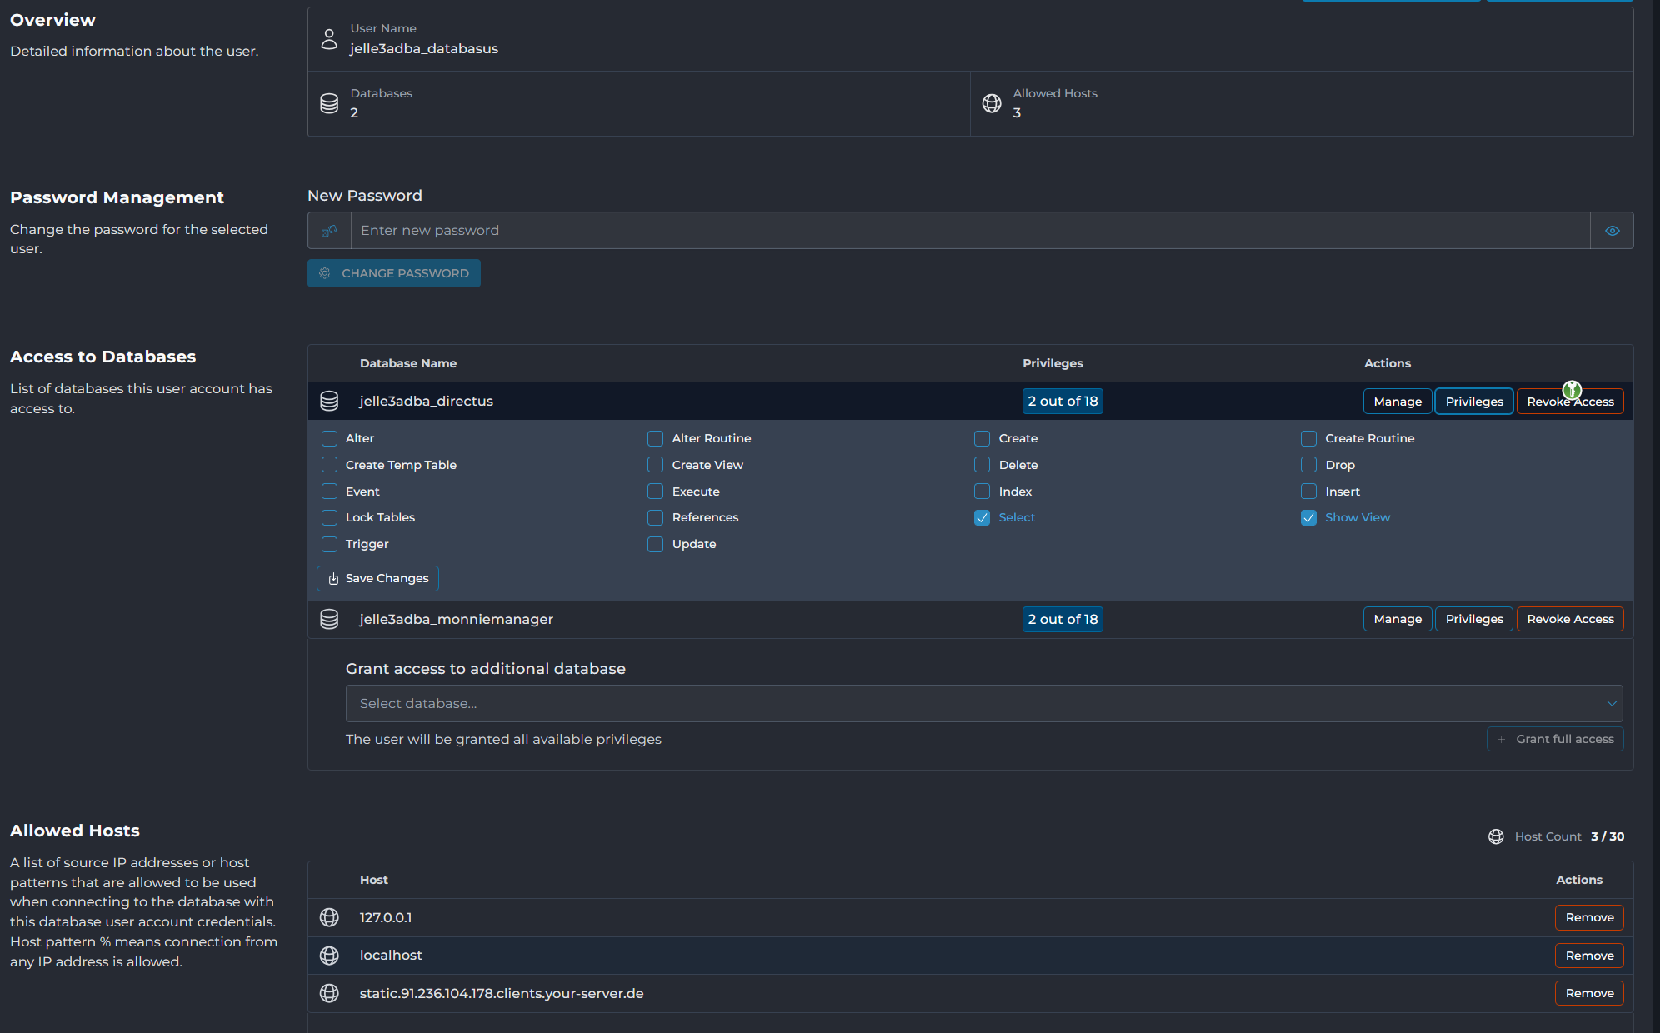Tick the Create View checkbox
The image size is (1660, 1033).
tap(656, 465)
